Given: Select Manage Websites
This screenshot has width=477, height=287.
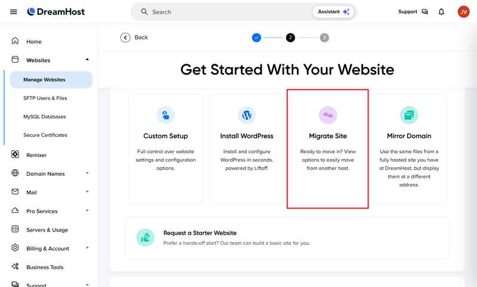Looking at the screenshot, I should point(51,80).
